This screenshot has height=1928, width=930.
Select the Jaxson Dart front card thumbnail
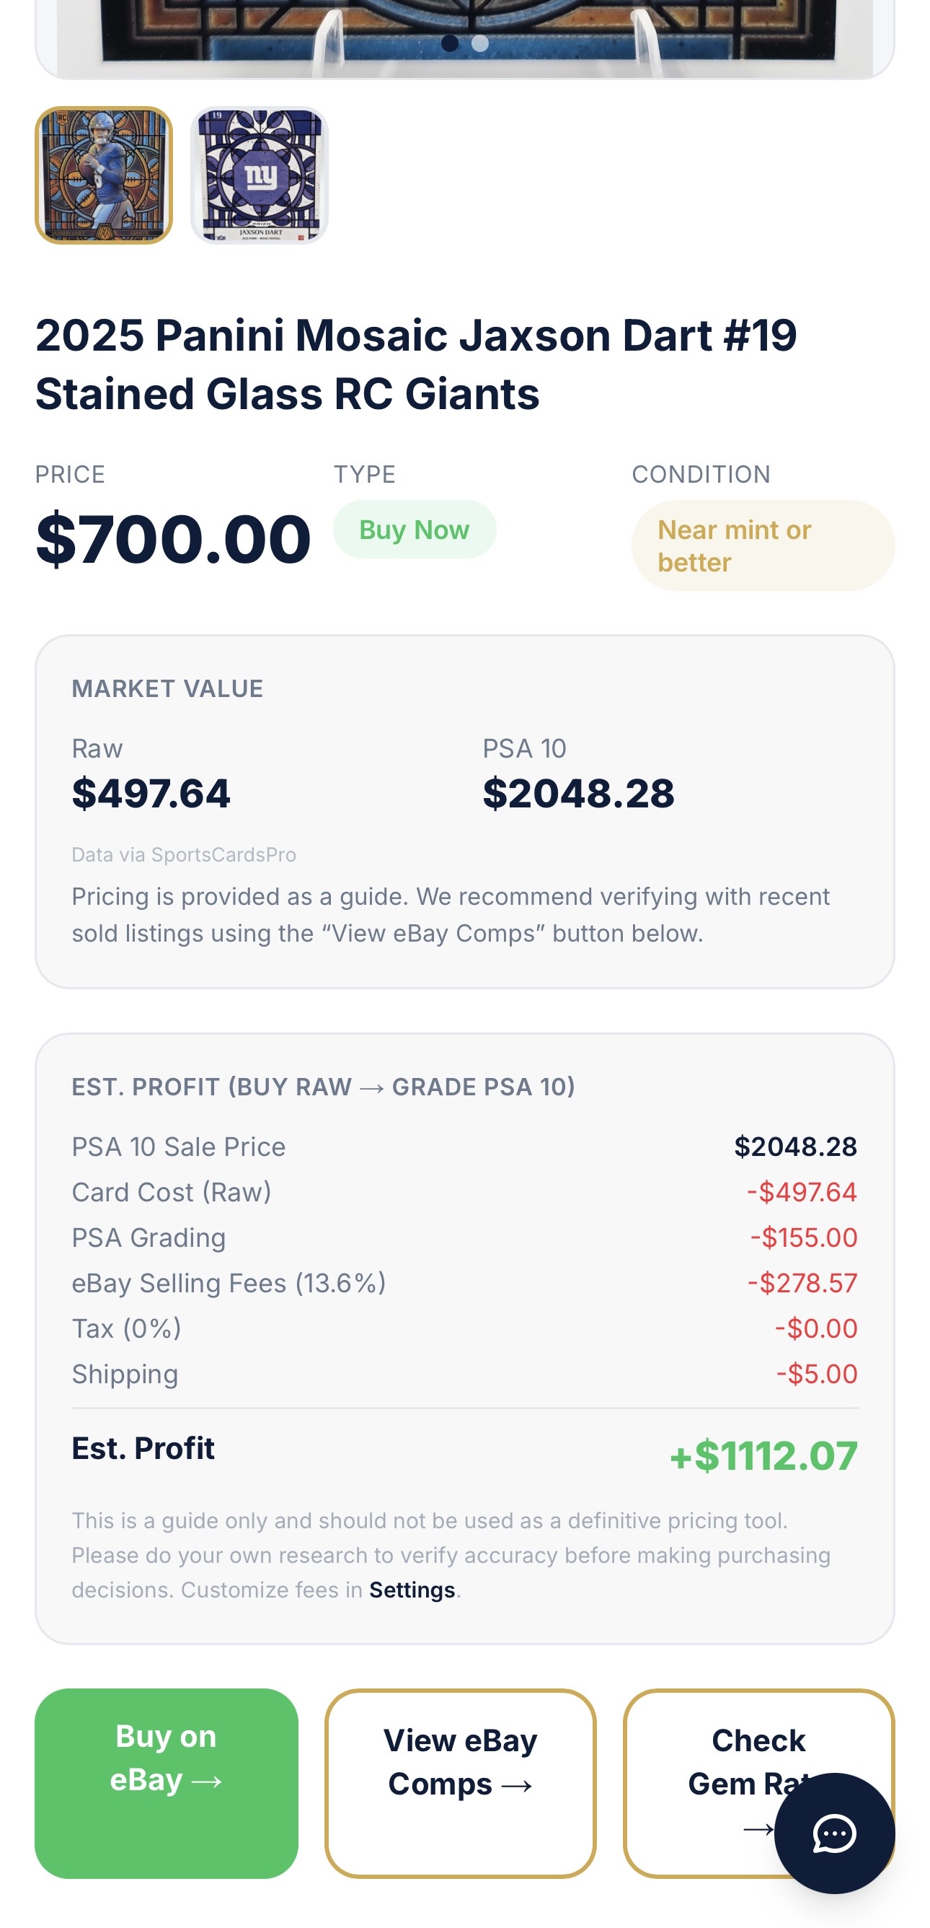(104, 175)
